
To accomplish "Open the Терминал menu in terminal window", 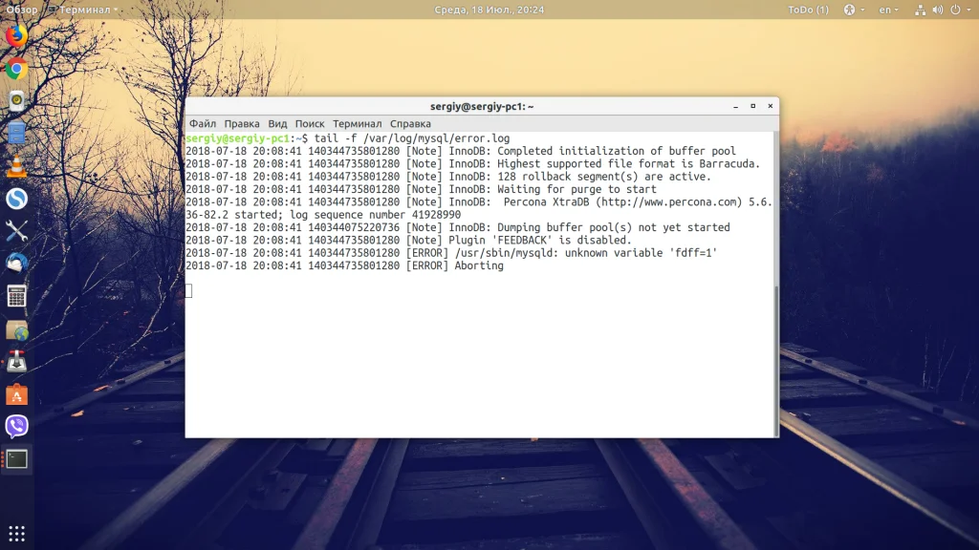I will [358, 123].
